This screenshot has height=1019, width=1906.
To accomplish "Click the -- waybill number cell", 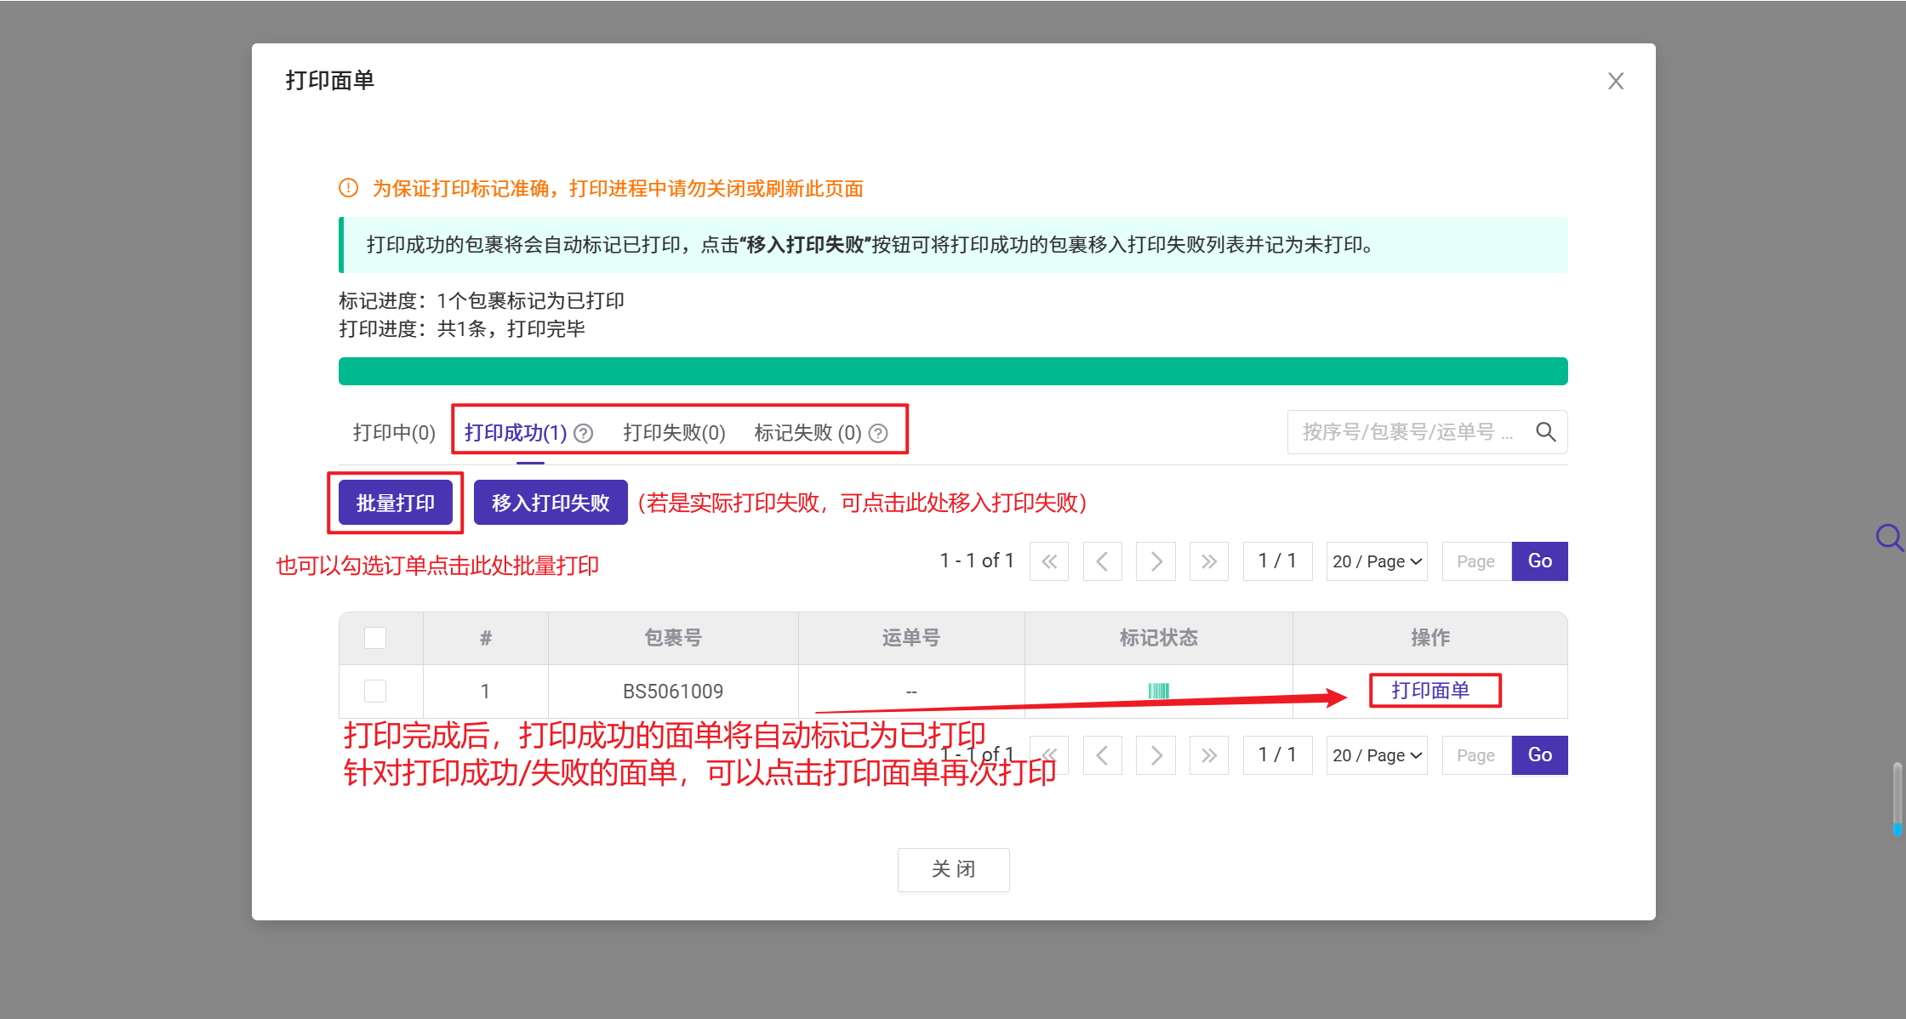I will tap(911, 692).
